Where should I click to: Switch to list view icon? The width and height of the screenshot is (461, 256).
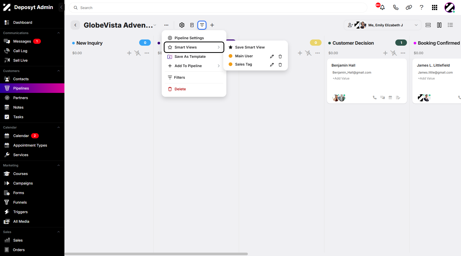(x=450, y=25)
